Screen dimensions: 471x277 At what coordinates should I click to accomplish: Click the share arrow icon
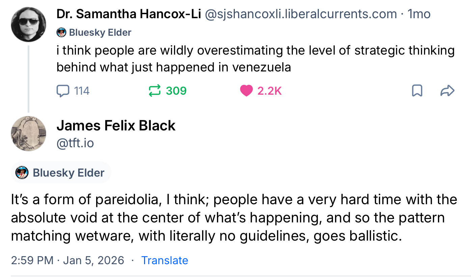click(x=448, y=91)
